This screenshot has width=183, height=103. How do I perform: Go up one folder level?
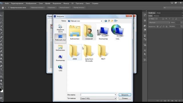coord(109,21)
